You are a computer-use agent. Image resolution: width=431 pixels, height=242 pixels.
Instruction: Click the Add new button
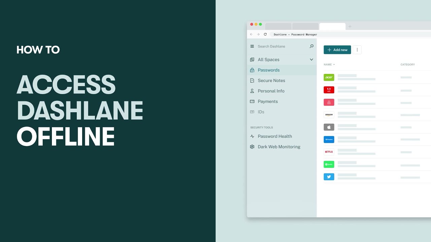(337, 50)
